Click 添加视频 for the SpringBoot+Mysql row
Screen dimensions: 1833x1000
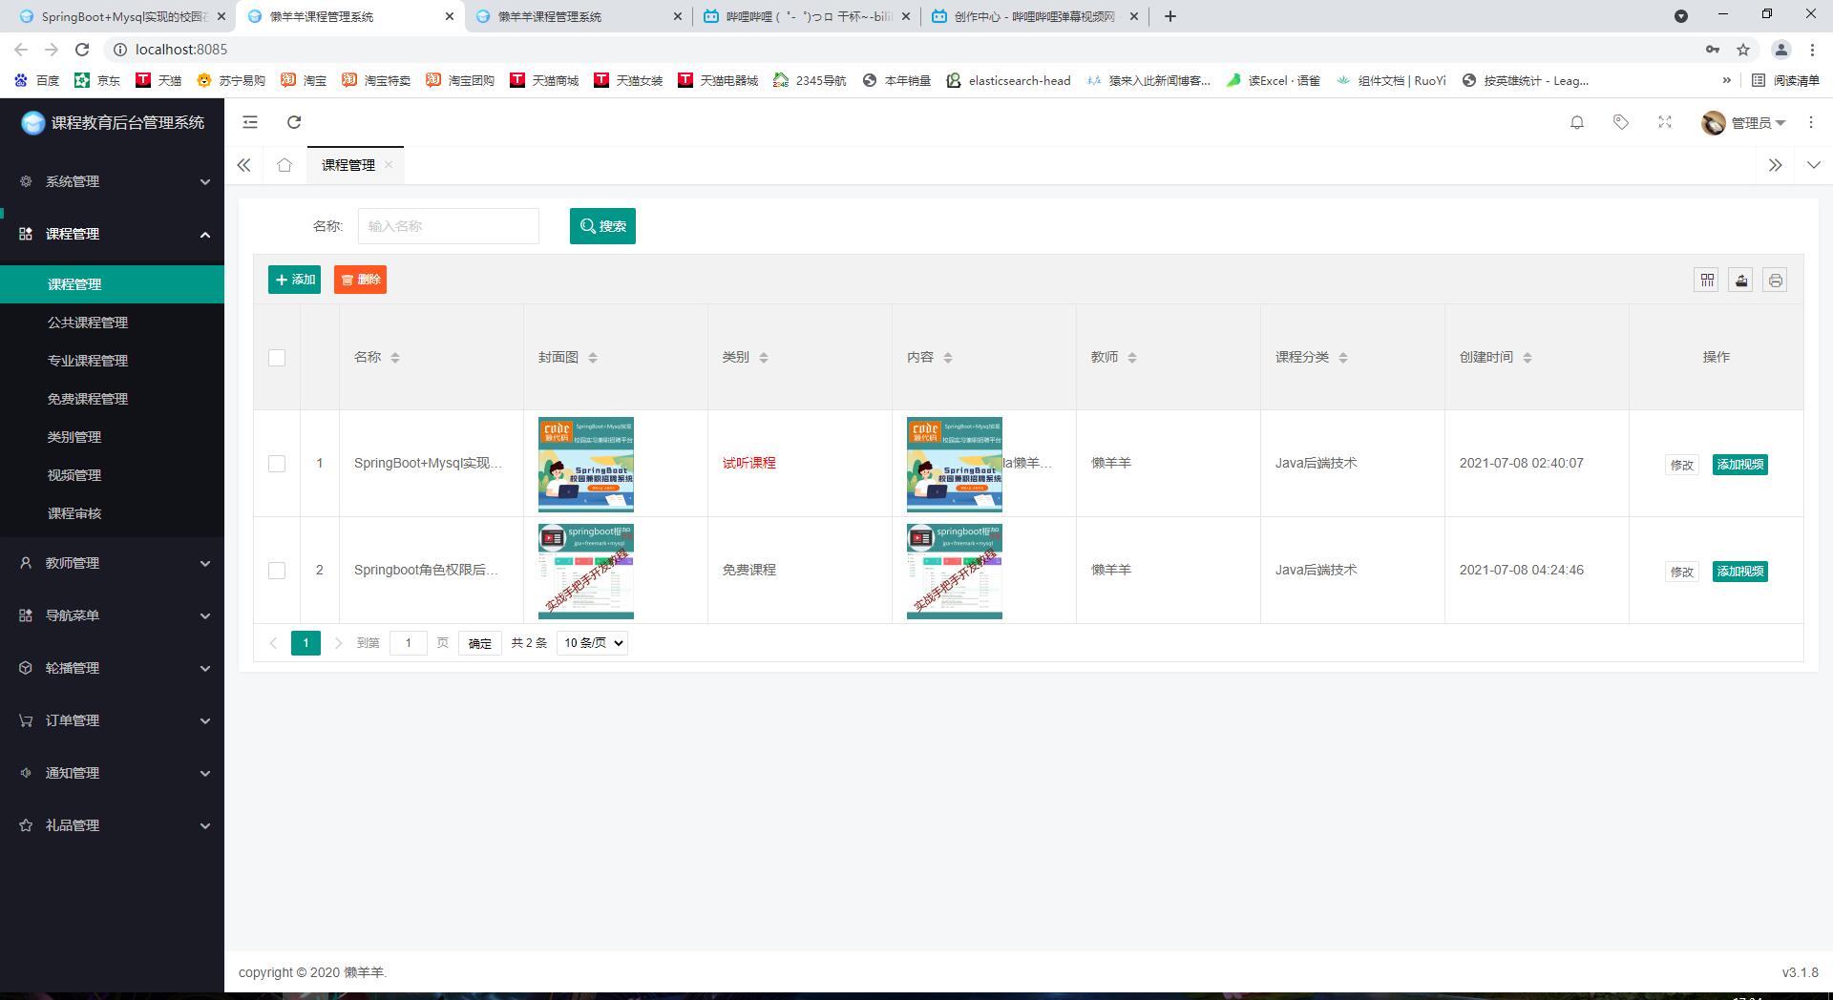pos(1739,465)
